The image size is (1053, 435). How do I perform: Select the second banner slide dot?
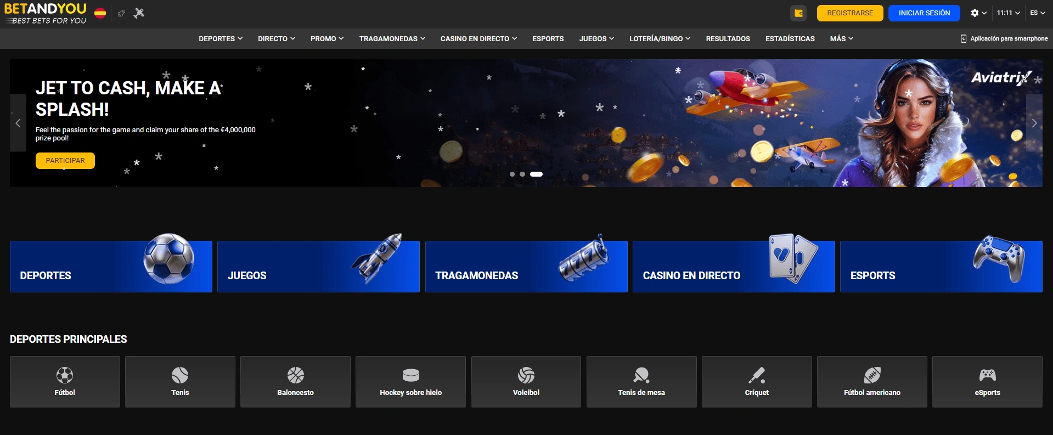(522, 174)
